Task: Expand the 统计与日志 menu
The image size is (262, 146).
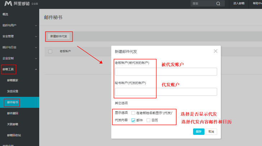Action: (19, 47)
